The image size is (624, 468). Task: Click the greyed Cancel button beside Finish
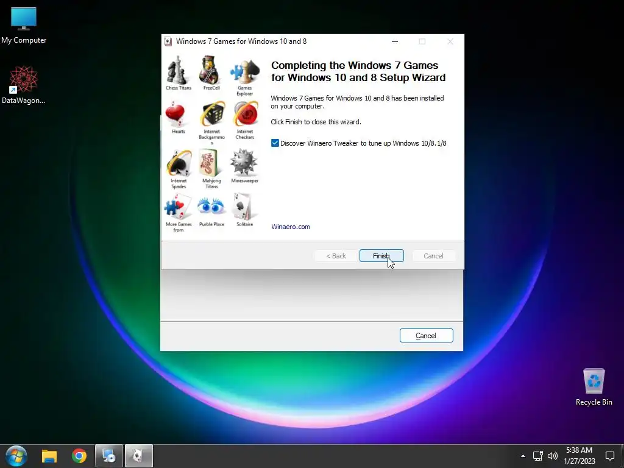433,256
